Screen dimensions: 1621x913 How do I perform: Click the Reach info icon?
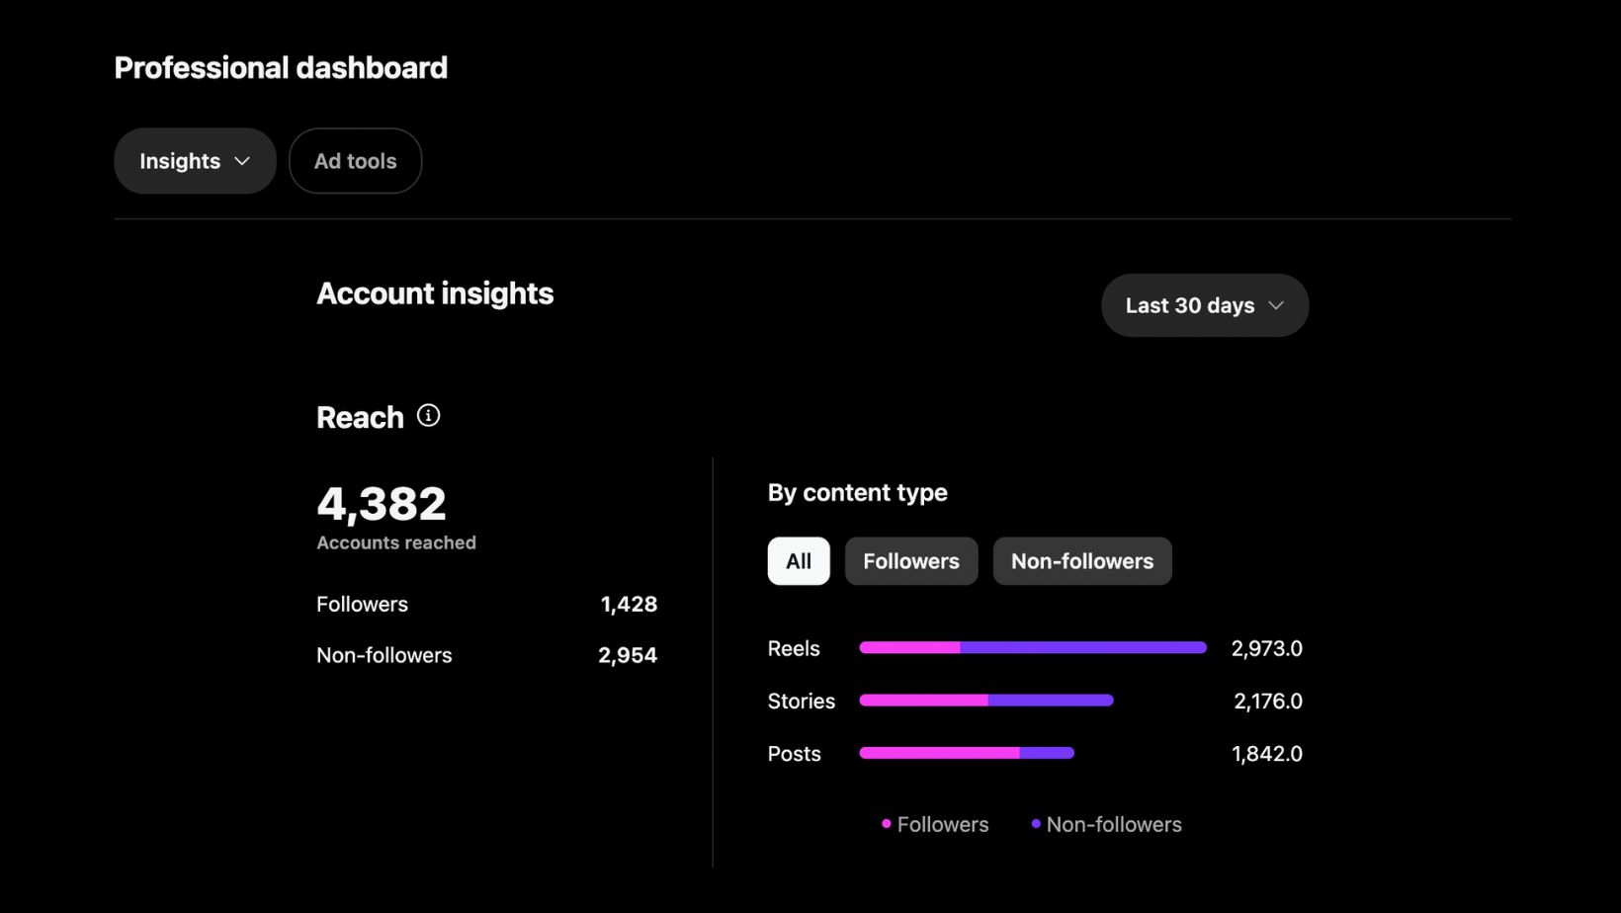(428, 416)
